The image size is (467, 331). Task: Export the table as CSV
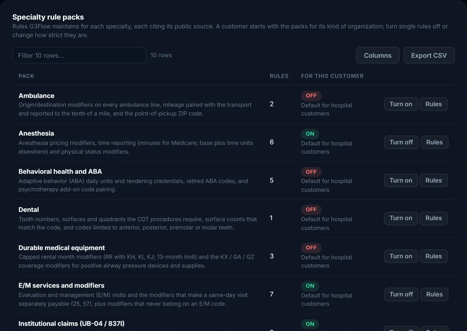[x=429, y=55]
